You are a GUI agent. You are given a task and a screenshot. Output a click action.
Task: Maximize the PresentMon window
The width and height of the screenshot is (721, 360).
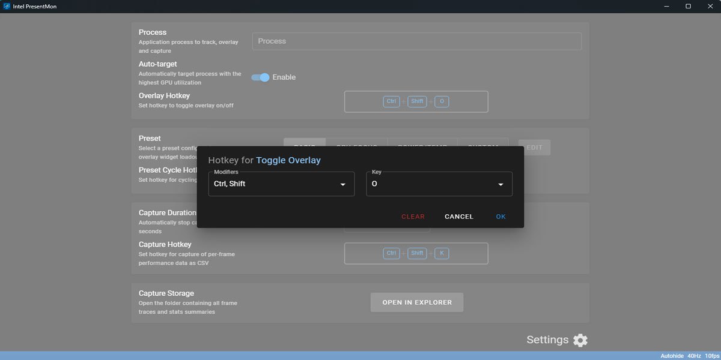coord(688,6)
